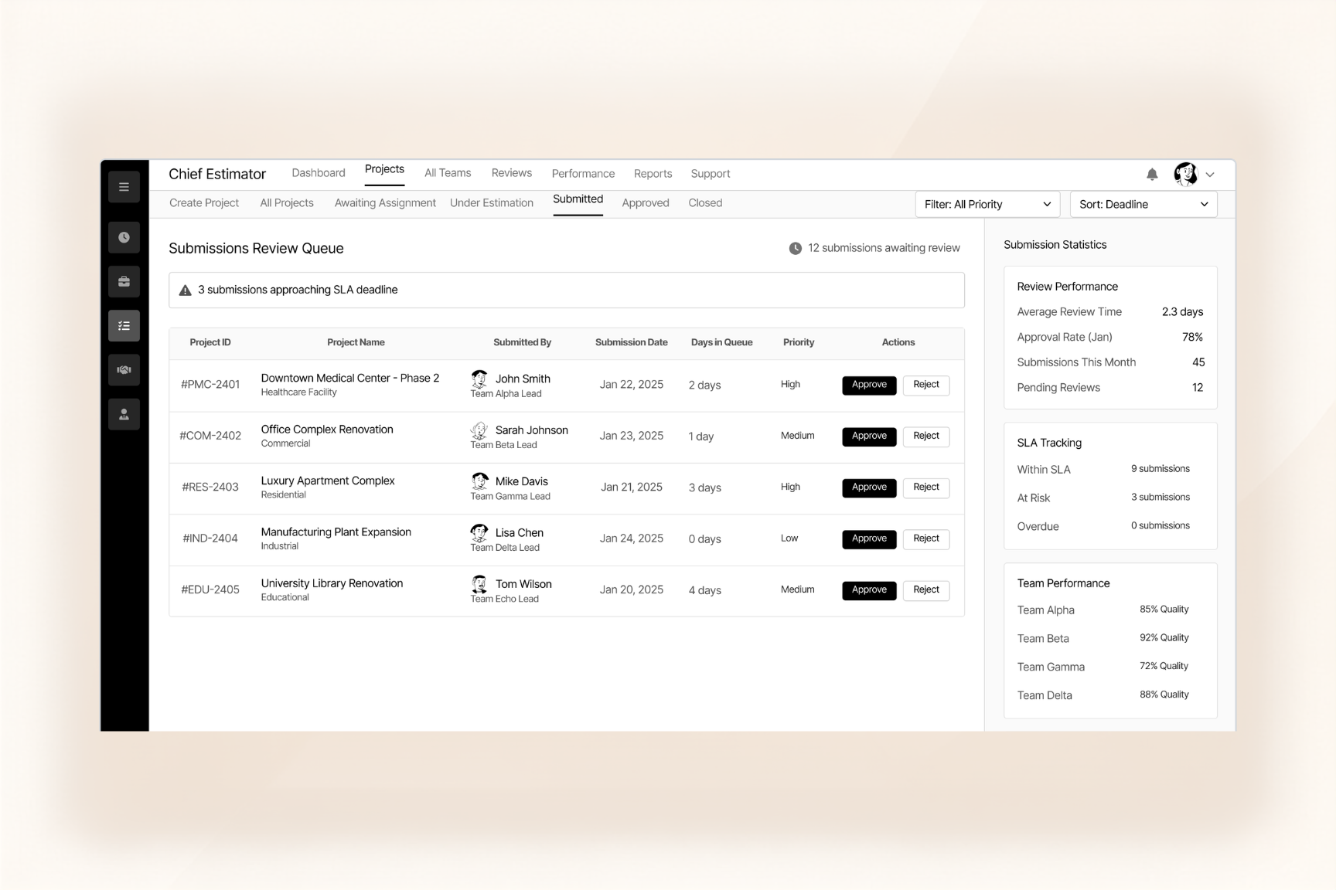This screenshot has height=890, width=1336.
Task: Open notifications bell
Action: (1152, 174)
